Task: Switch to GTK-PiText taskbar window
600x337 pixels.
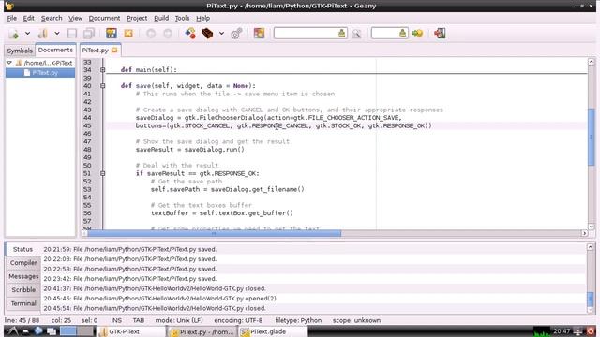Action: click(131, 331)
